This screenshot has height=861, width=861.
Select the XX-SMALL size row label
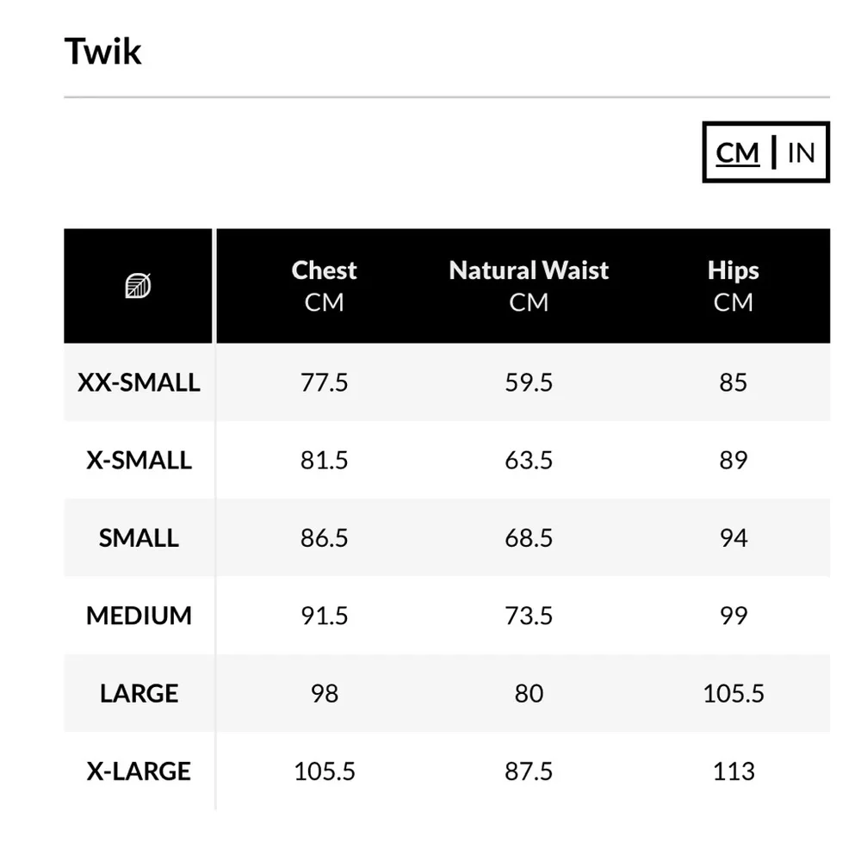tap(139, 382)
